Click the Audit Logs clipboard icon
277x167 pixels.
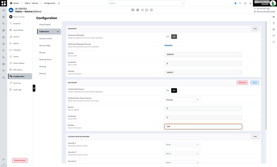click(x=11, y=90)
